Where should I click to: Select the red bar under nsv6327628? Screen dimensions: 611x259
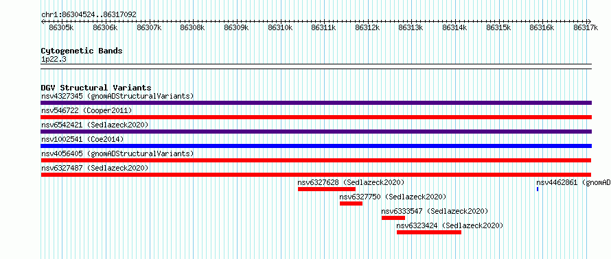(x=327, y=189)
